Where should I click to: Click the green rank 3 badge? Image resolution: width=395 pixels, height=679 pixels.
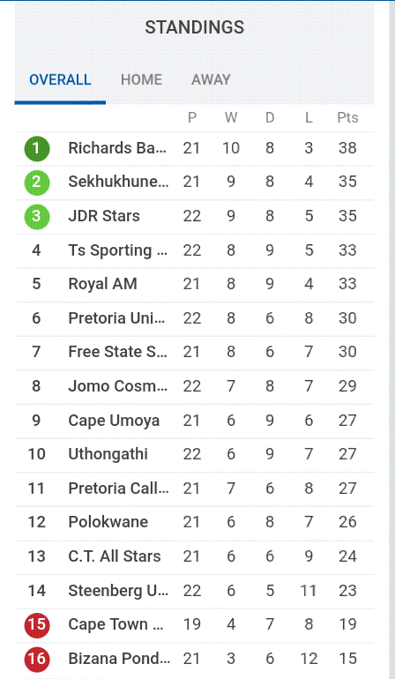pos(37,216)
